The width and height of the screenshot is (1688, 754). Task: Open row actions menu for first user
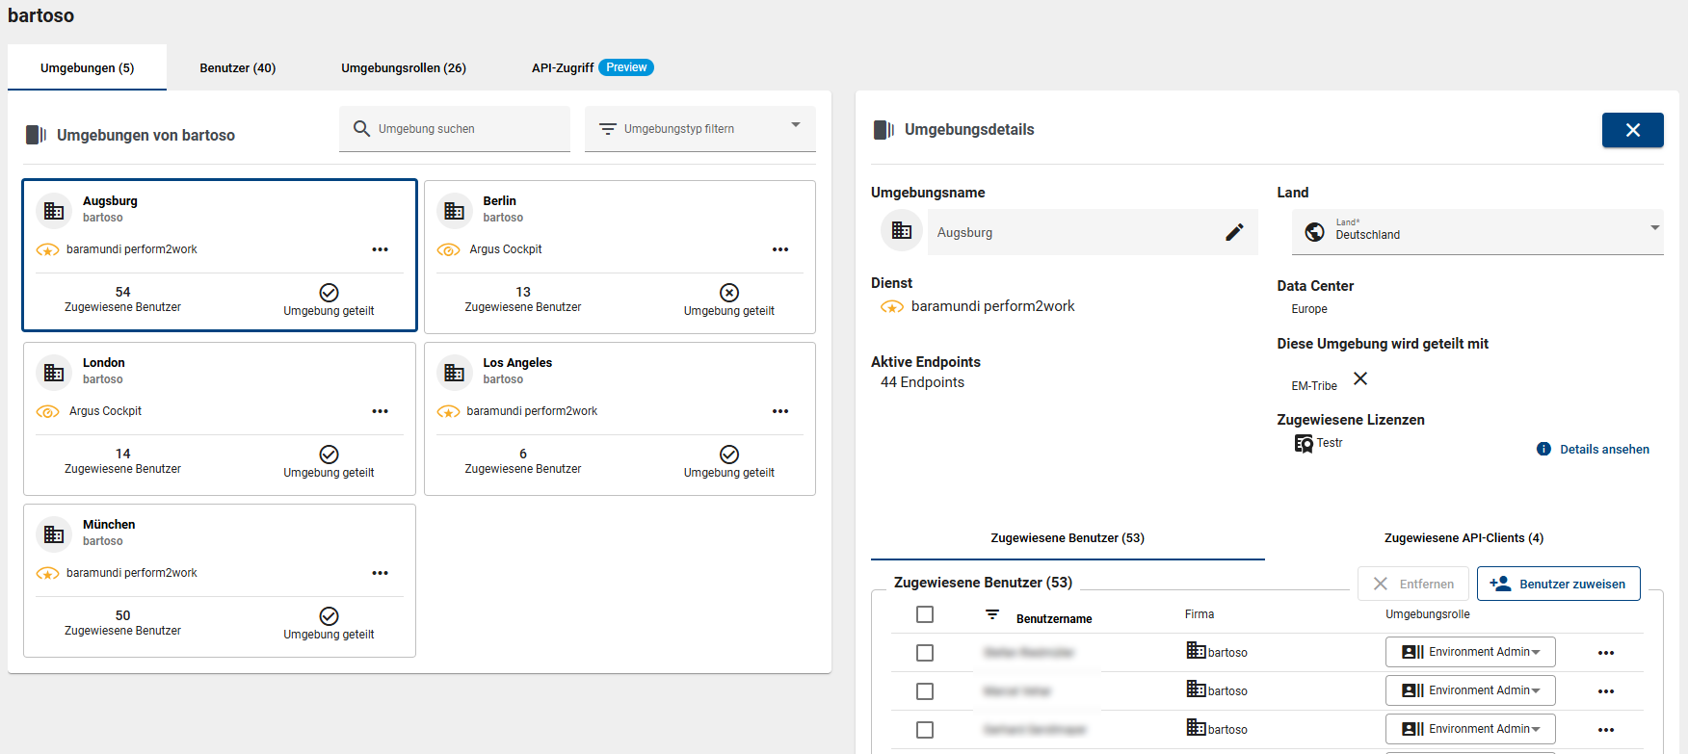tap(1605, 653)
